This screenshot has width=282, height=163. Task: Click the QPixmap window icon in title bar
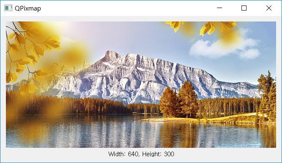tap(8, 8)
